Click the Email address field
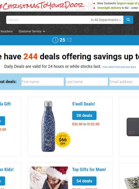 (124, 82)
